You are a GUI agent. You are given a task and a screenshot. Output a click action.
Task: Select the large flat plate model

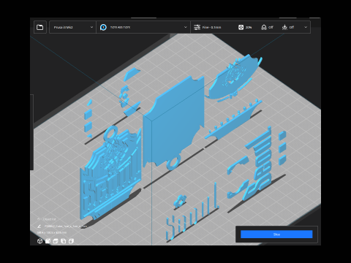(173, 123)
